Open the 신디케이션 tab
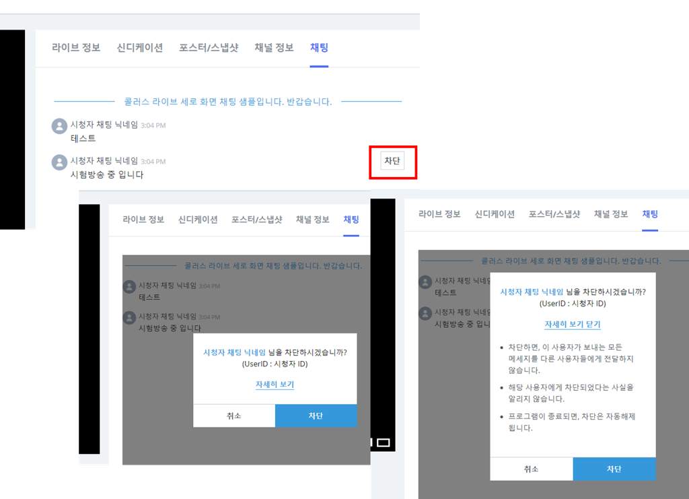 coord(139,48)
